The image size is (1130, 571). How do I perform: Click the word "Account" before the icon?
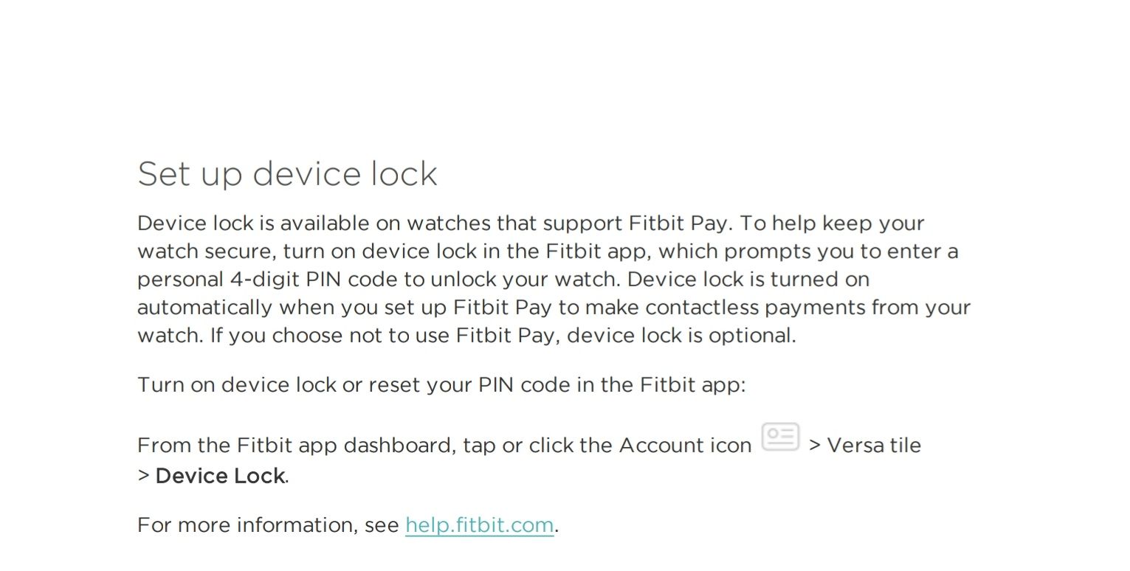click(656, 446)
